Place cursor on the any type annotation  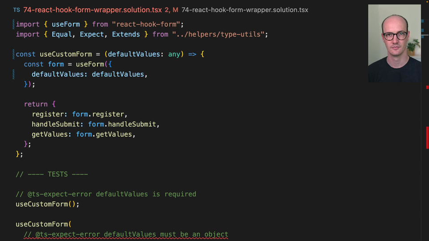pos(174,54)
